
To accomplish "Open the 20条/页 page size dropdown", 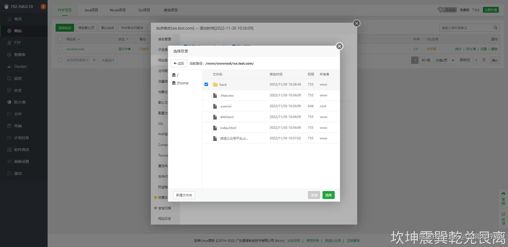I will coord(445,60).
